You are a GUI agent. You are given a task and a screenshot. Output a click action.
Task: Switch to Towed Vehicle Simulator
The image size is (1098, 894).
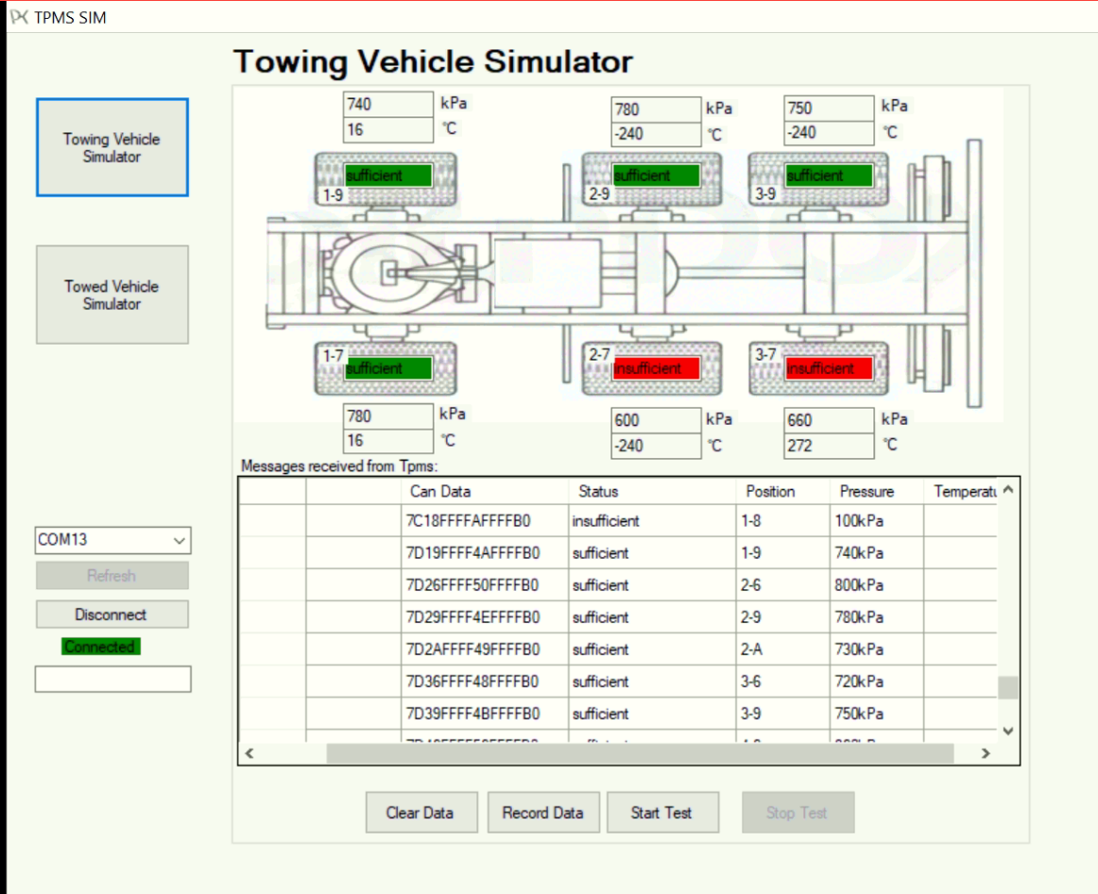(x=112, y=295)
